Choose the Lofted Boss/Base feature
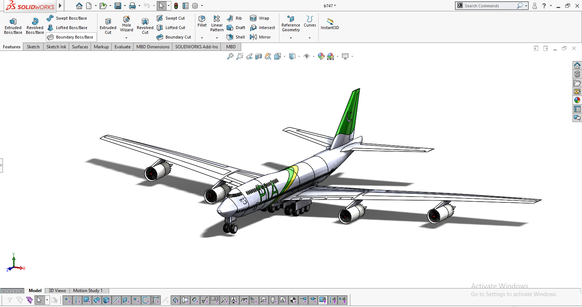582x307 pixels. pos(67,28)
